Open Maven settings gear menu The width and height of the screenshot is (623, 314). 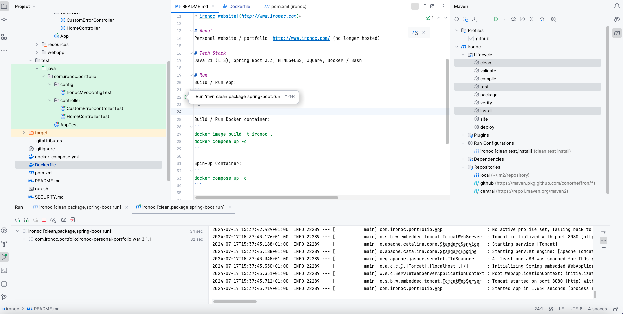click(x=554, y=19)
